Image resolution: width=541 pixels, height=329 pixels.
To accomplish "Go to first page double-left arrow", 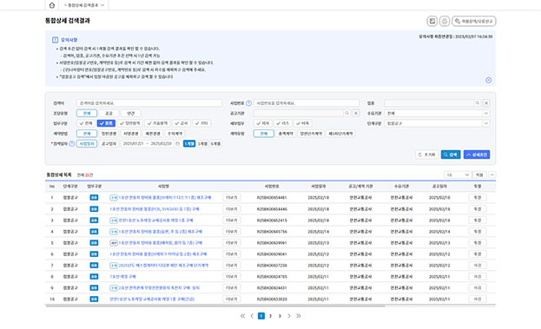I will pyautogui.click(x=242, y=316).
